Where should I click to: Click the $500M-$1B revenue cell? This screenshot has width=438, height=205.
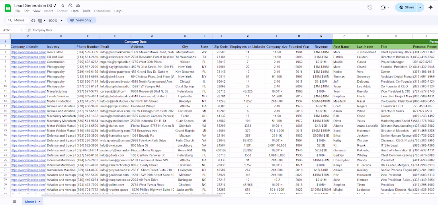pos(321,135)
